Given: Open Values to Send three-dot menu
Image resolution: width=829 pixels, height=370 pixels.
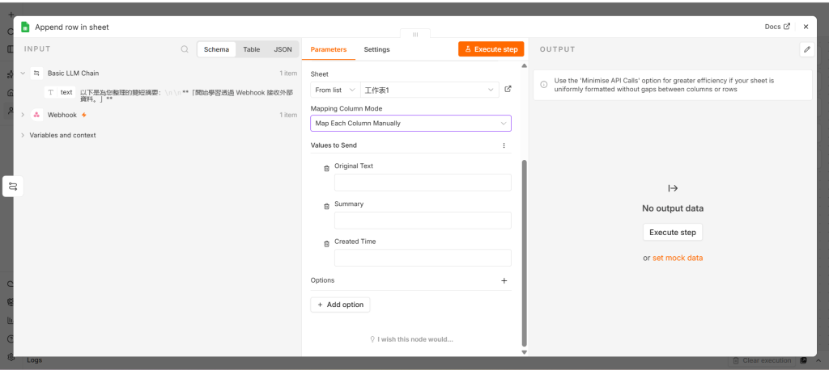Looking at the screenshot, I should click(x=504, y=145).
